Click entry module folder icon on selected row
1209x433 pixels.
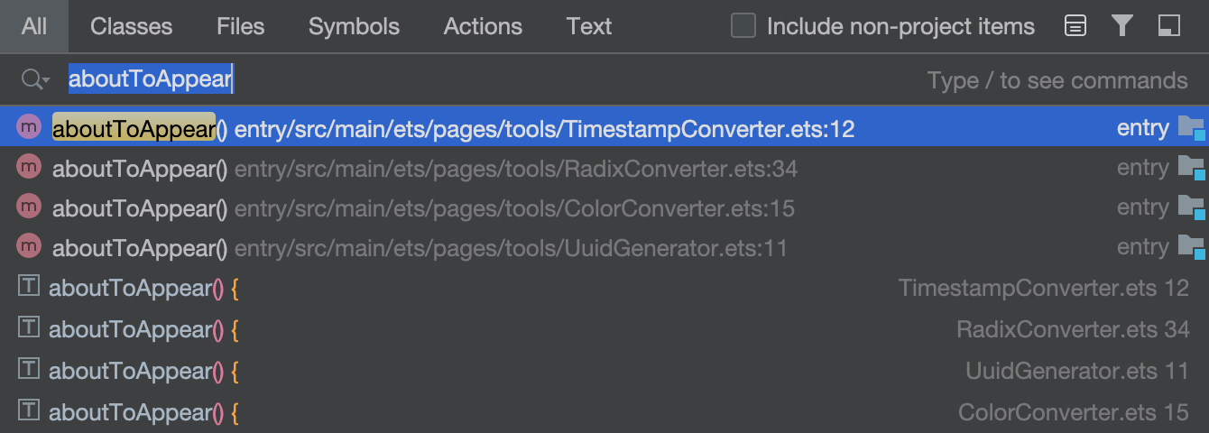pyautogui.click(x=1191, y=128)
